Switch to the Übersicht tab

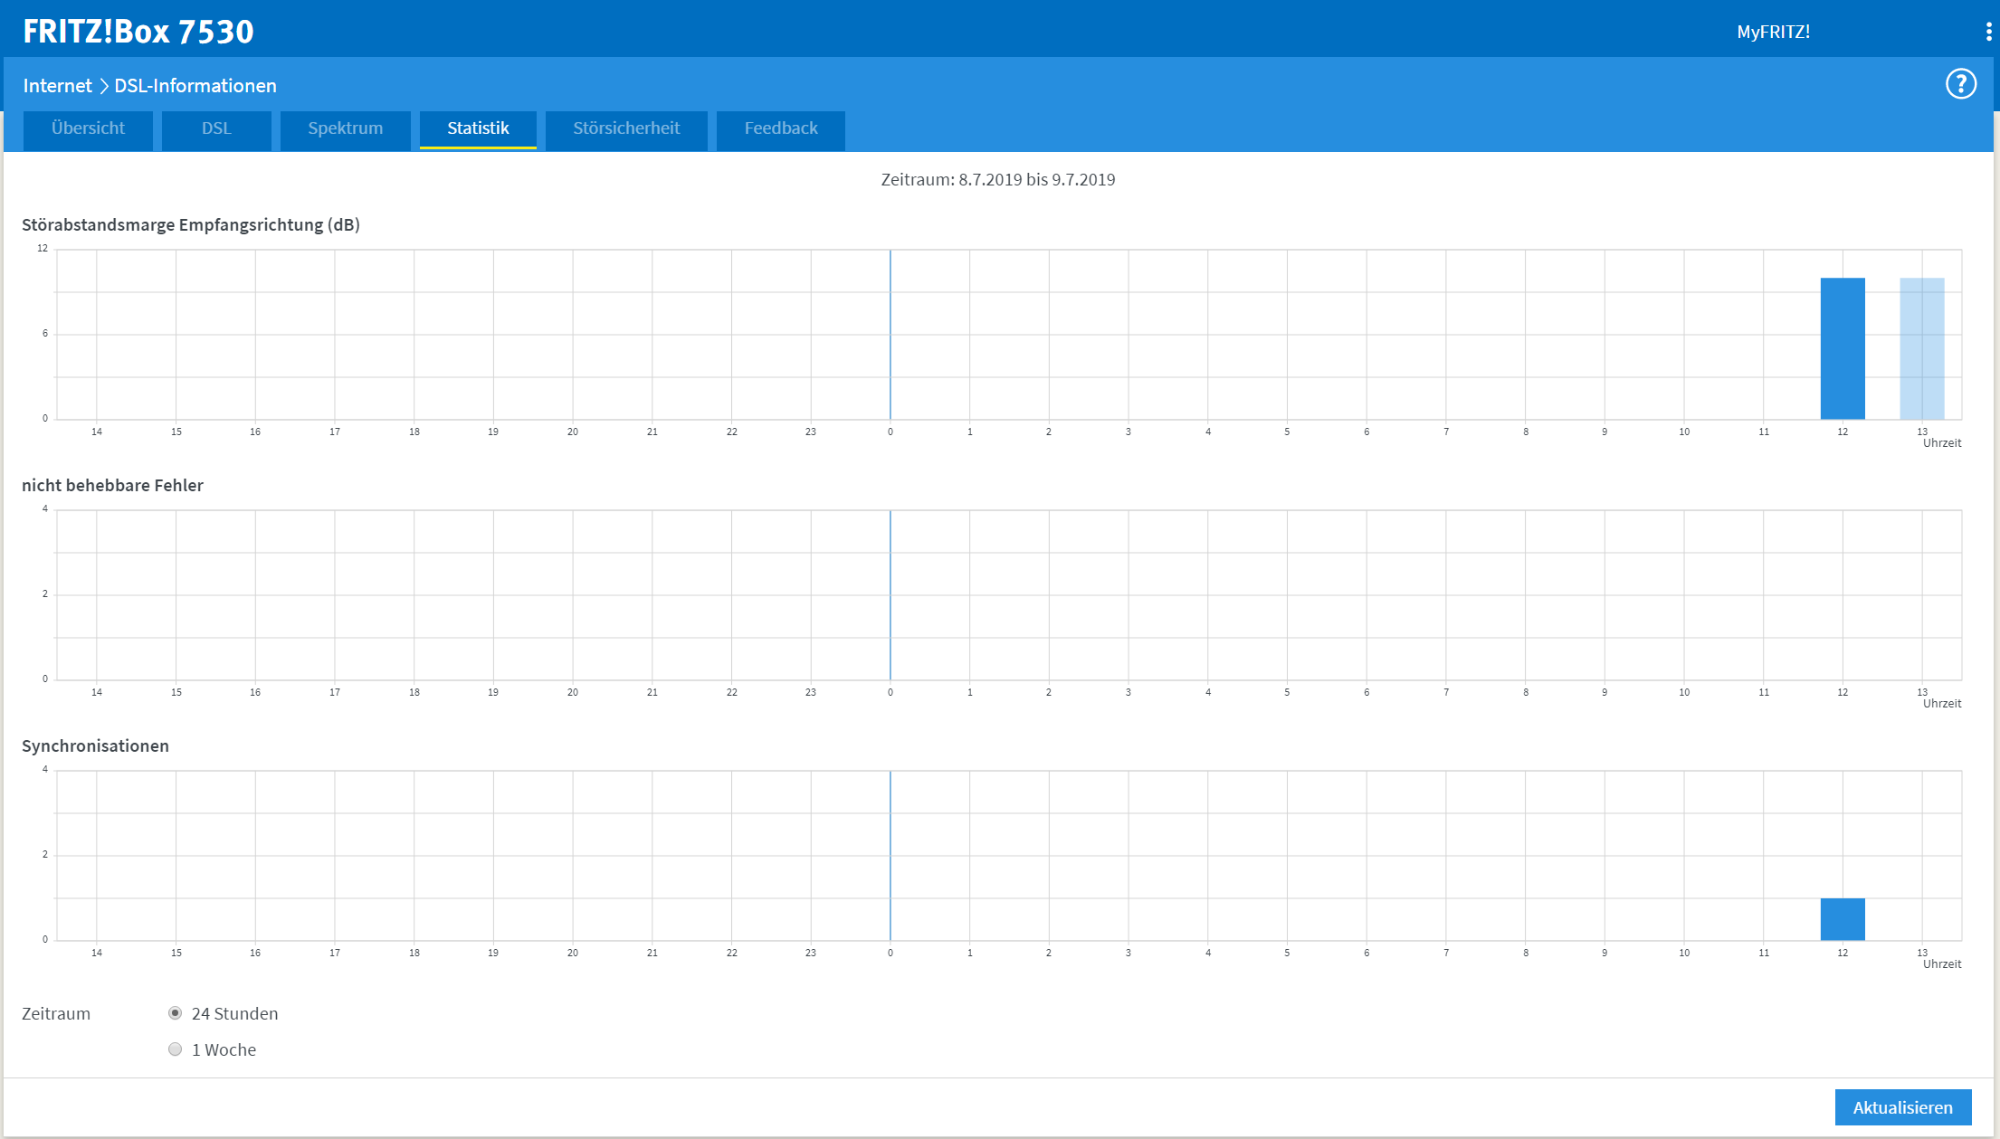(88, 128)
